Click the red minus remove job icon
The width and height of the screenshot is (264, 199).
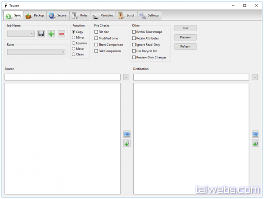(x=61, y=34)
